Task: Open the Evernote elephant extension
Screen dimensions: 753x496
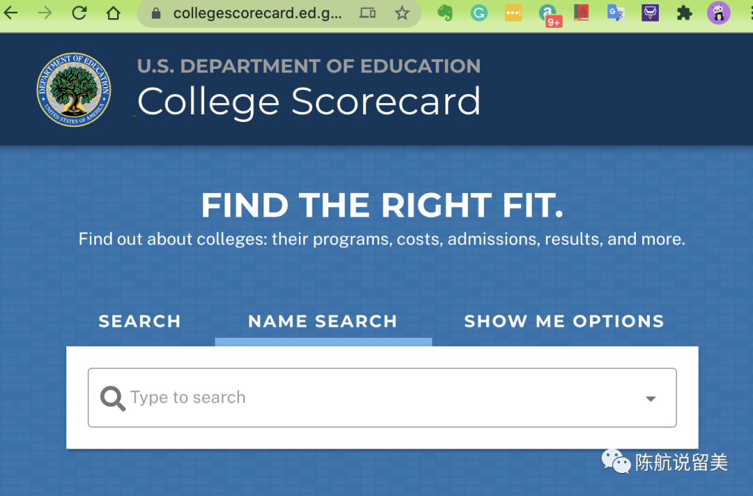Action: pos(445,13)
